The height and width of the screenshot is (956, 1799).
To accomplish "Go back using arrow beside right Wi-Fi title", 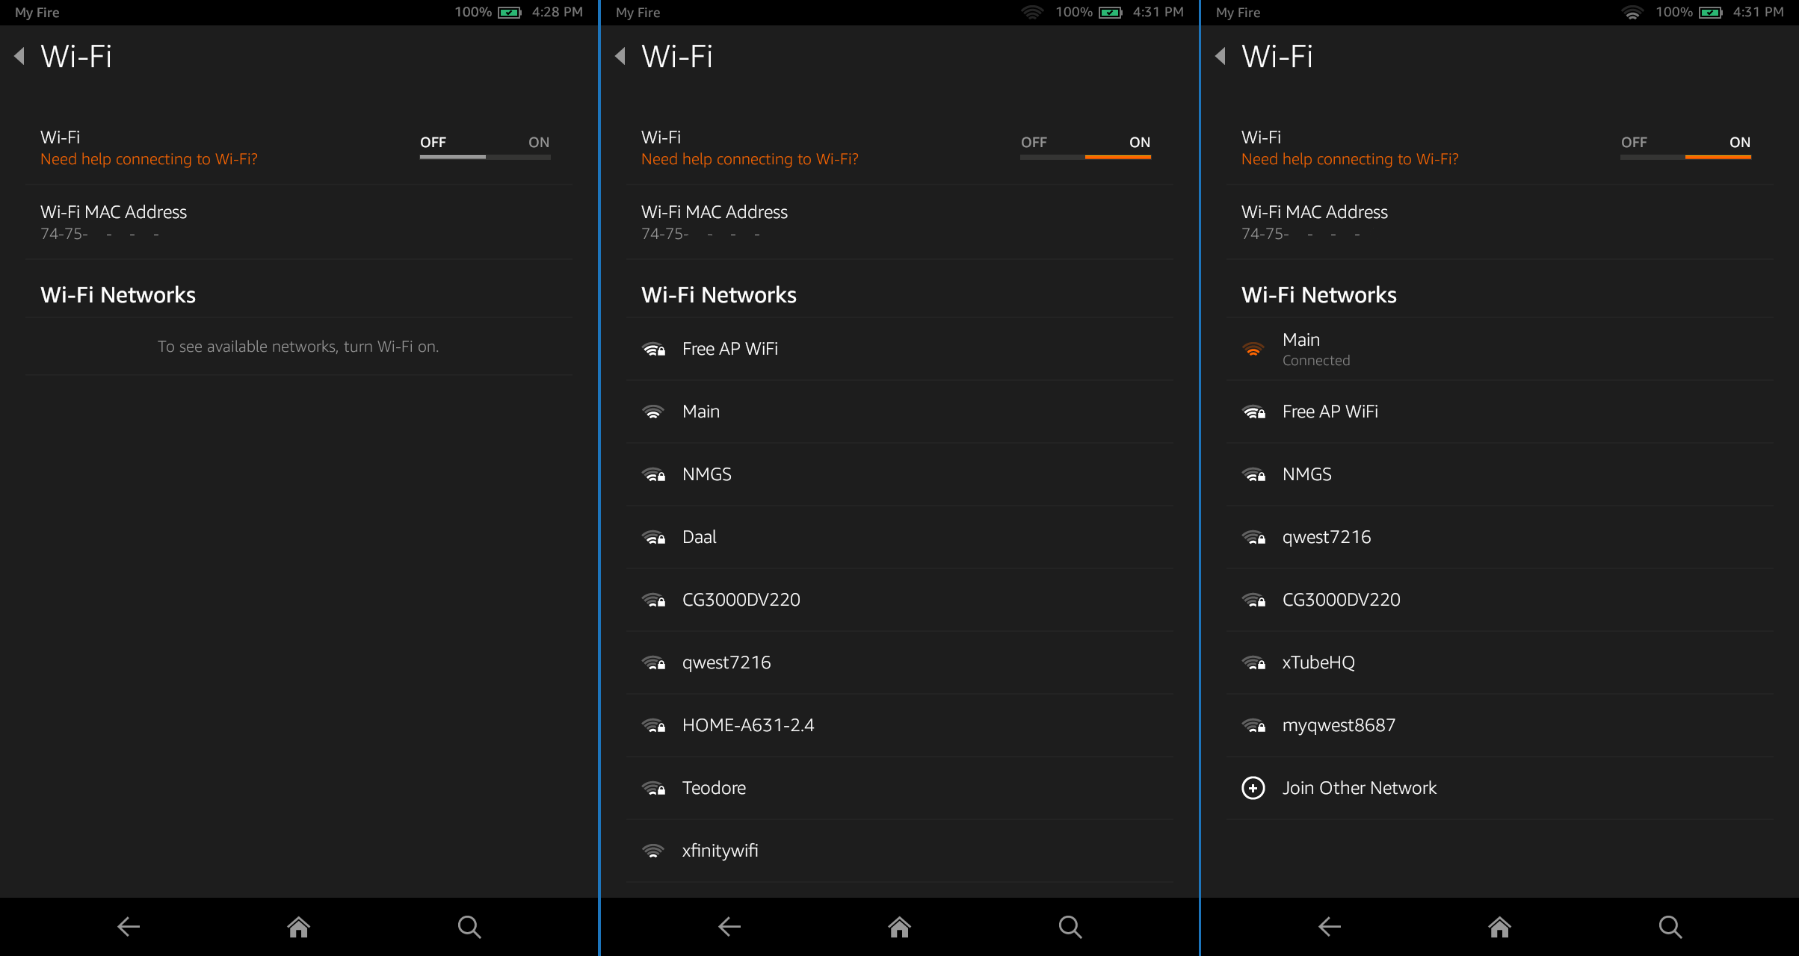I will (x=1221, y=56).
